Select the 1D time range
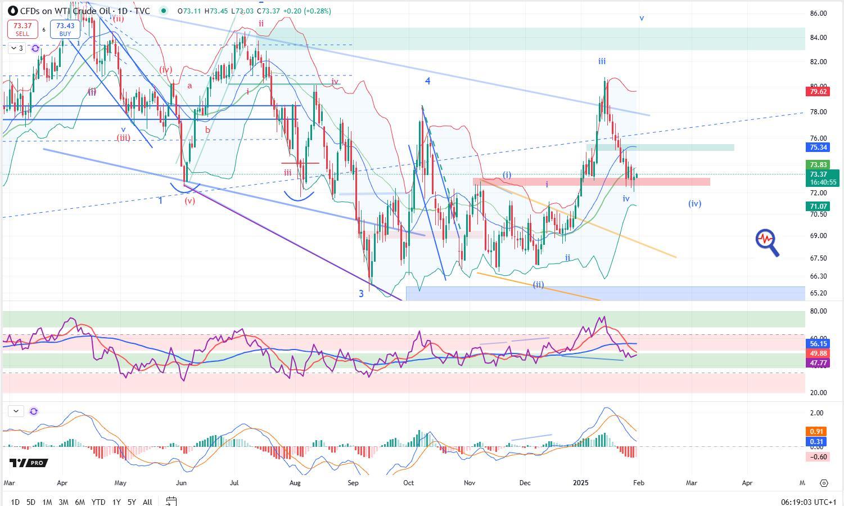This screenshot has height=506, width=844. 15,501
